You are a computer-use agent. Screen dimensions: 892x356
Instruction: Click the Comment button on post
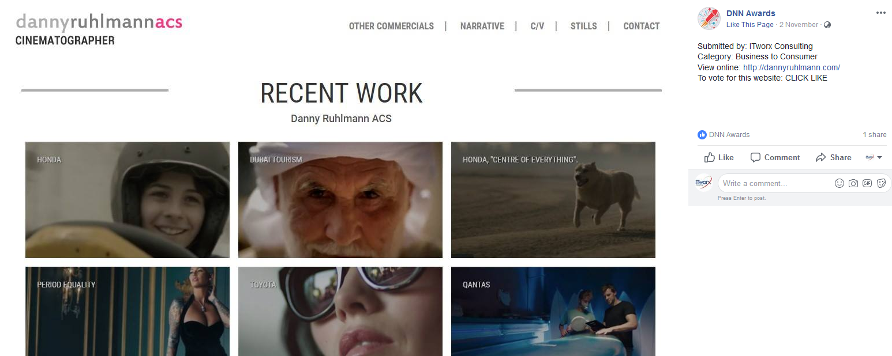coord(775,157)
